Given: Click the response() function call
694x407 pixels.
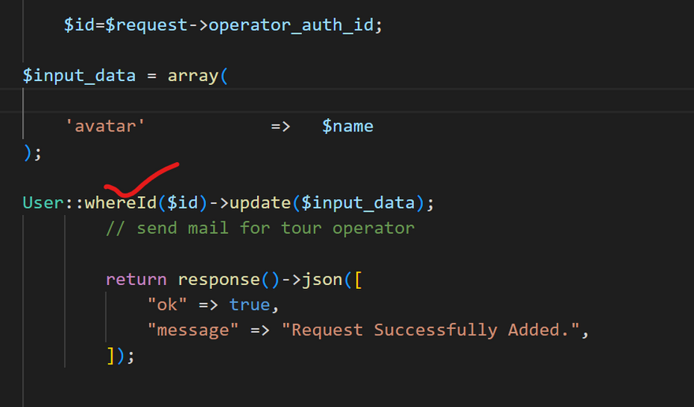Looking at the screenshot, I should 229,279.
